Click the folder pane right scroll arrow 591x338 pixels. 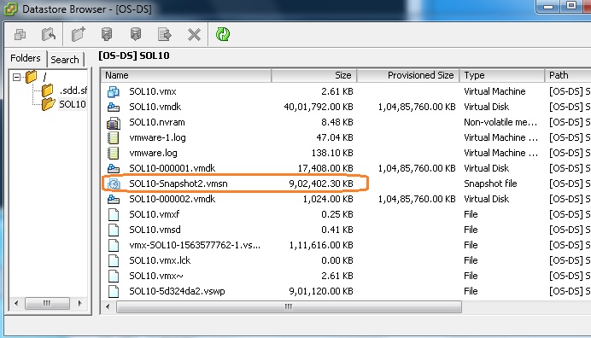pyautogui.click(x=79, y=303)
